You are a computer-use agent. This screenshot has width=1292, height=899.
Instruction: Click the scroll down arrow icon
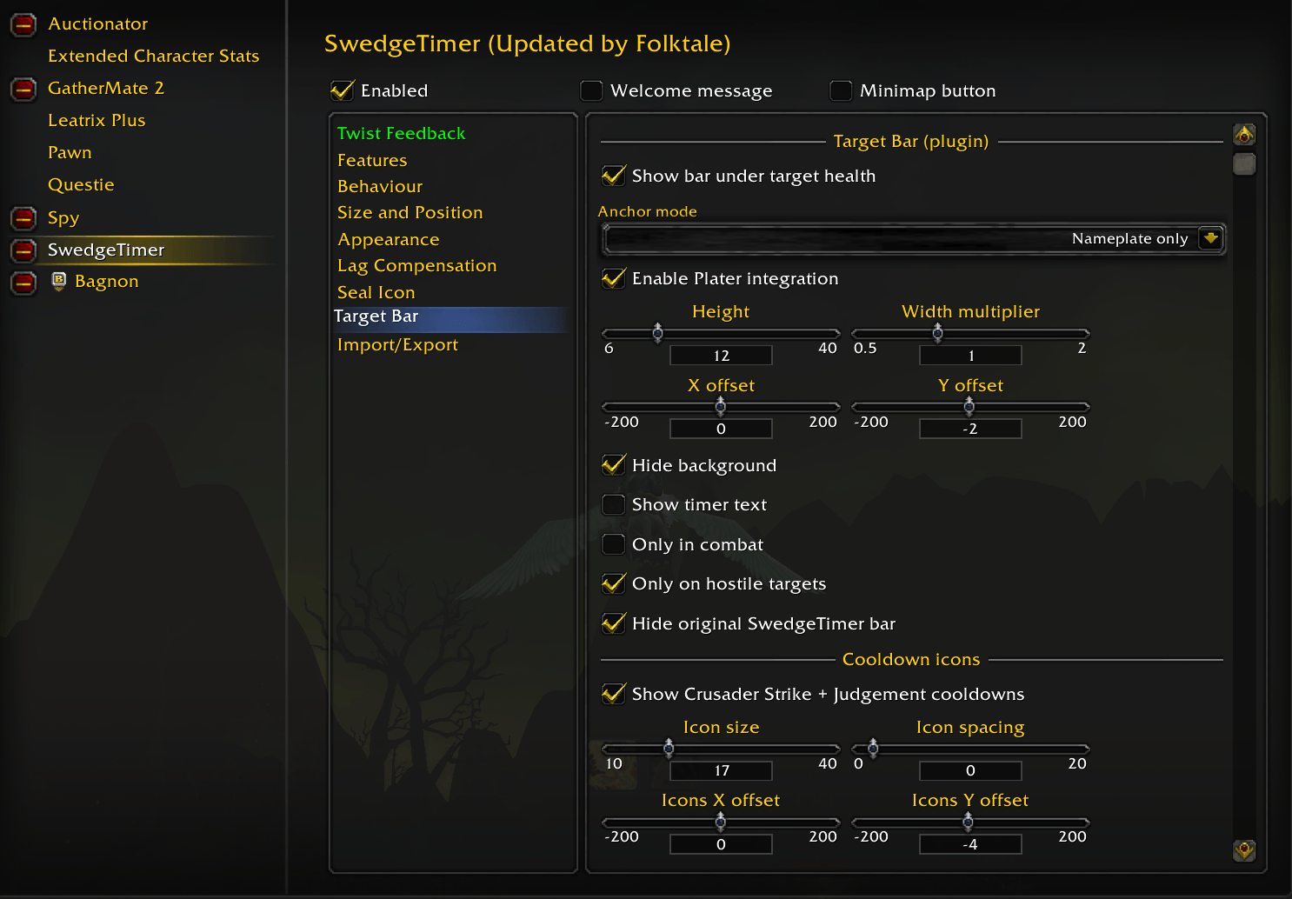tap(1244, 849)
